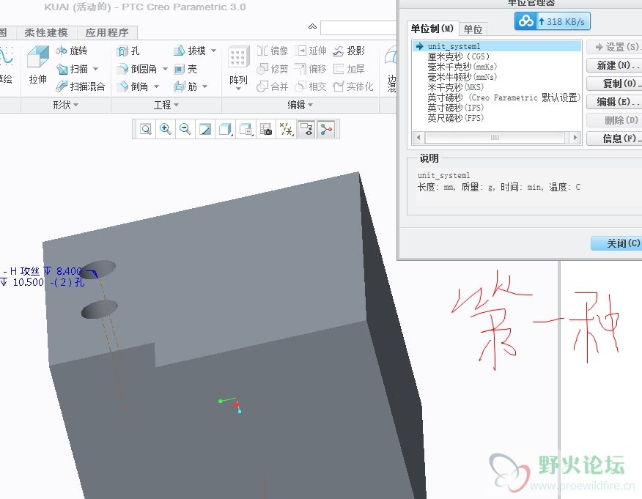Click the Round (倒圆角) tool
This screenshot has height=499, width=642.
[x=137, y=69]
